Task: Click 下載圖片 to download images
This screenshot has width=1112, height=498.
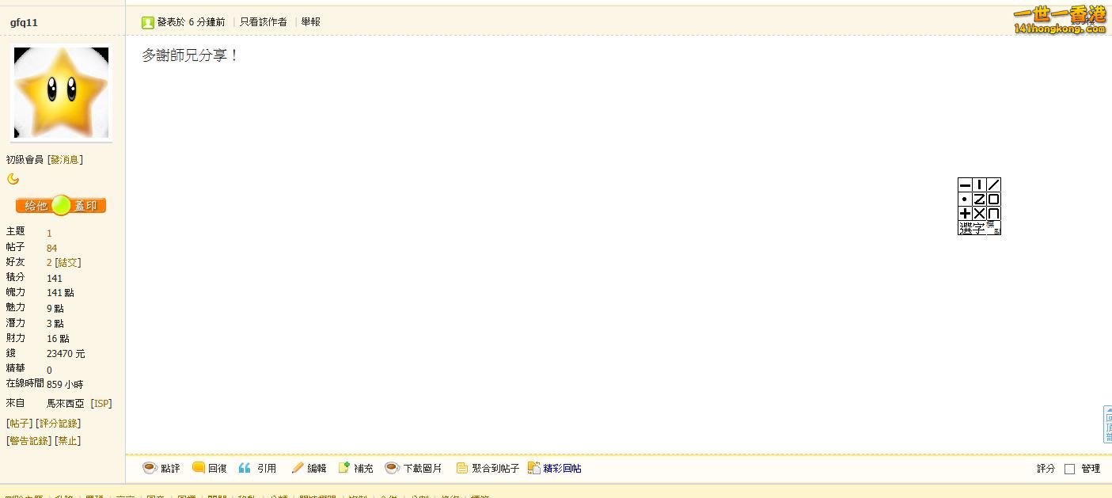Action: (414, 468)
